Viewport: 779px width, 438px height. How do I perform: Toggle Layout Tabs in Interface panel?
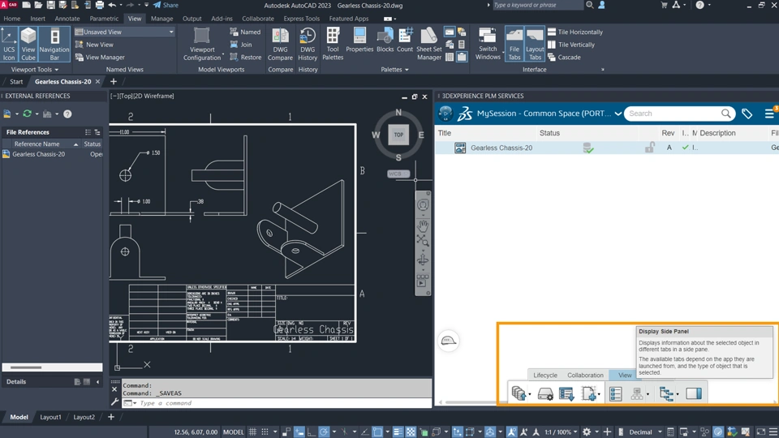(x=535, y=44)
